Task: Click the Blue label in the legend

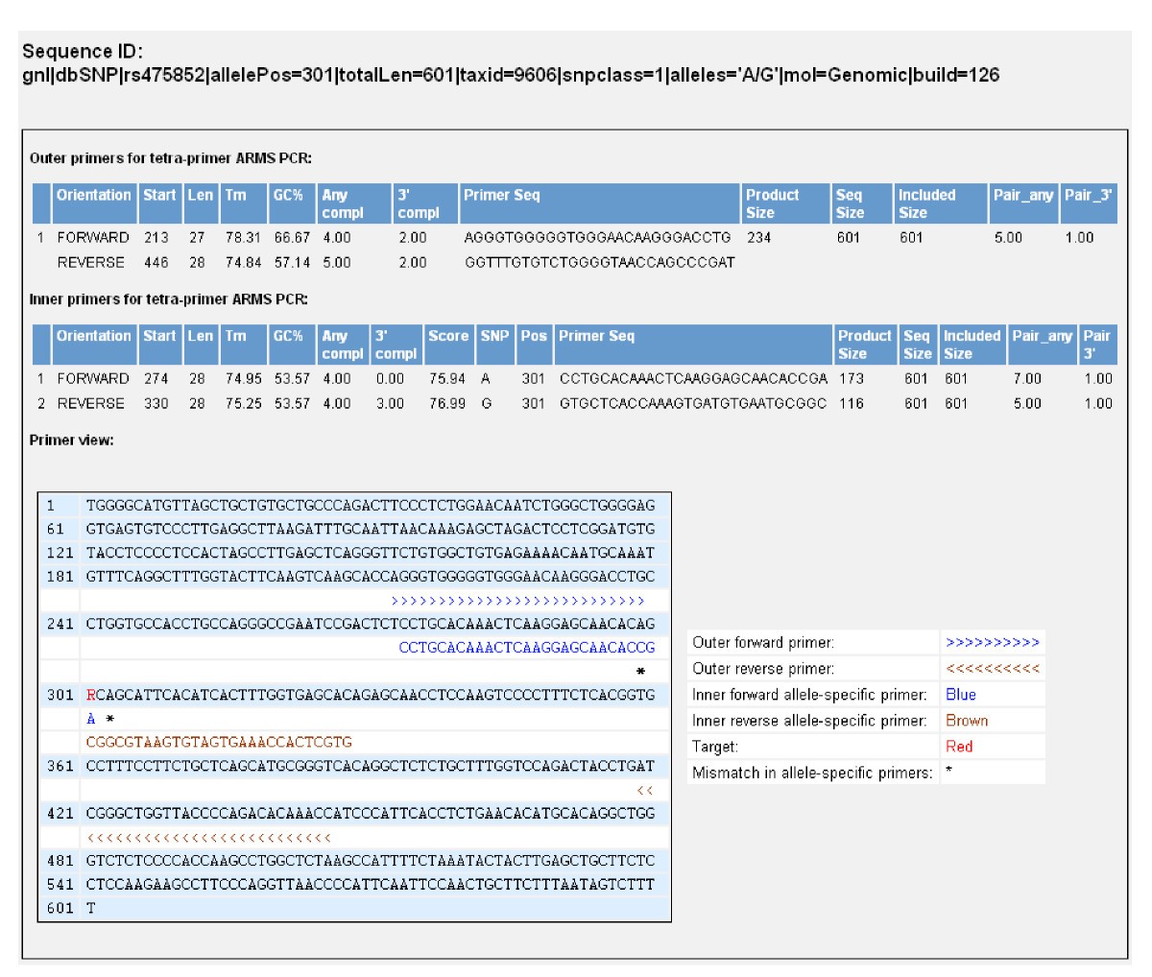Action: pyautogui.click(x=961, y=695)
